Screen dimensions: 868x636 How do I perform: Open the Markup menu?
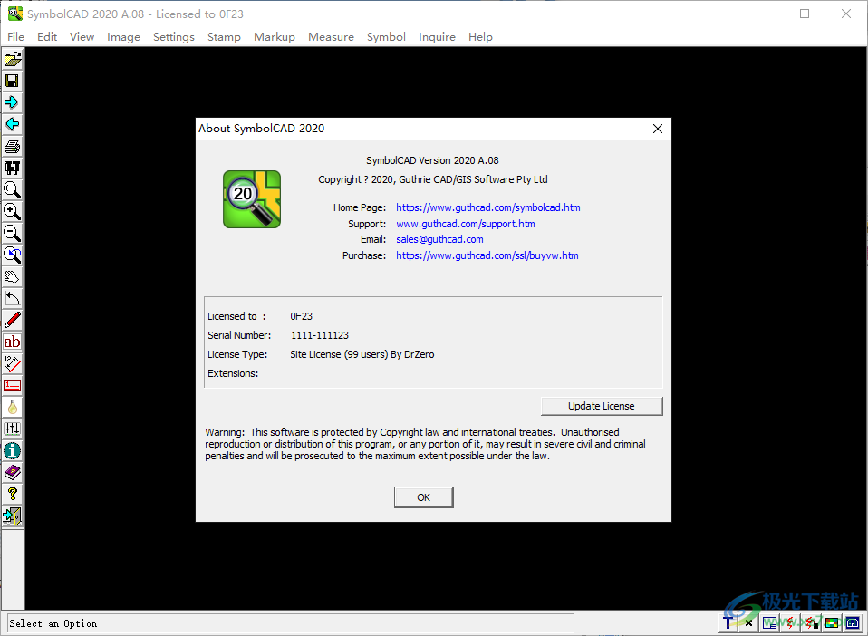point(275,37)
